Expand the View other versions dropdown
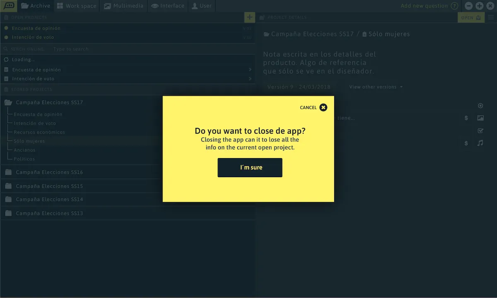Viewport: 497px width, 298px height. 376,87
